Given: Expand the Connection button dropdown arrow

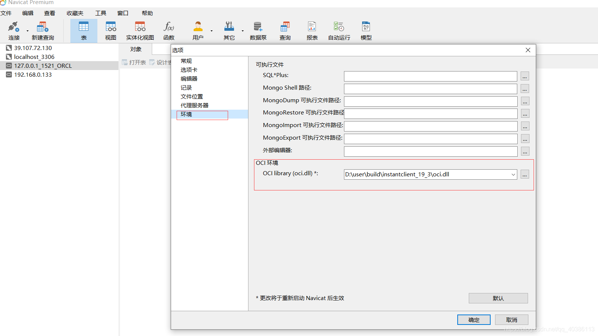Looking at the screenshot, I should click(27, 31).
